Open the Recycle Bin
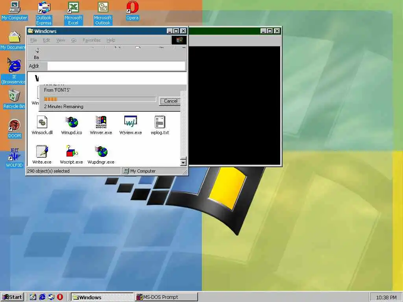 pos(14,99)
